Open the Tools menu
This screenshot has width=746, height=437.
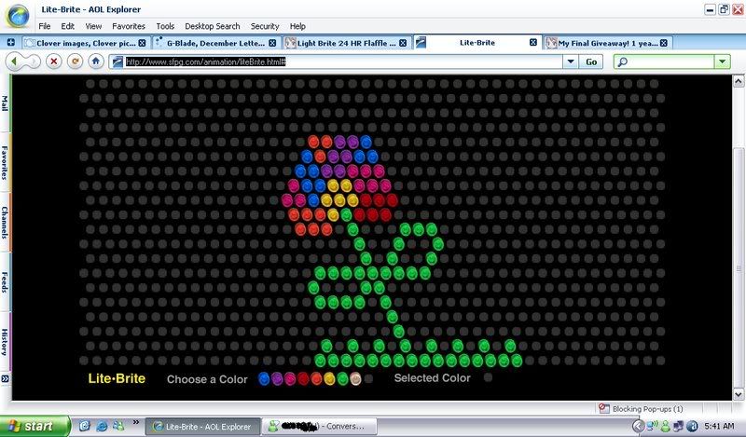165,26
